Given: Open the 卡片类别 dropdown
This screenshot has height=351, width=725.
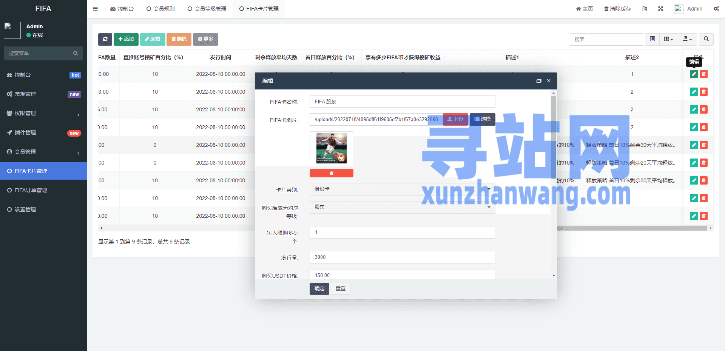Looking at the screenshot, I should tap(402, 189).
